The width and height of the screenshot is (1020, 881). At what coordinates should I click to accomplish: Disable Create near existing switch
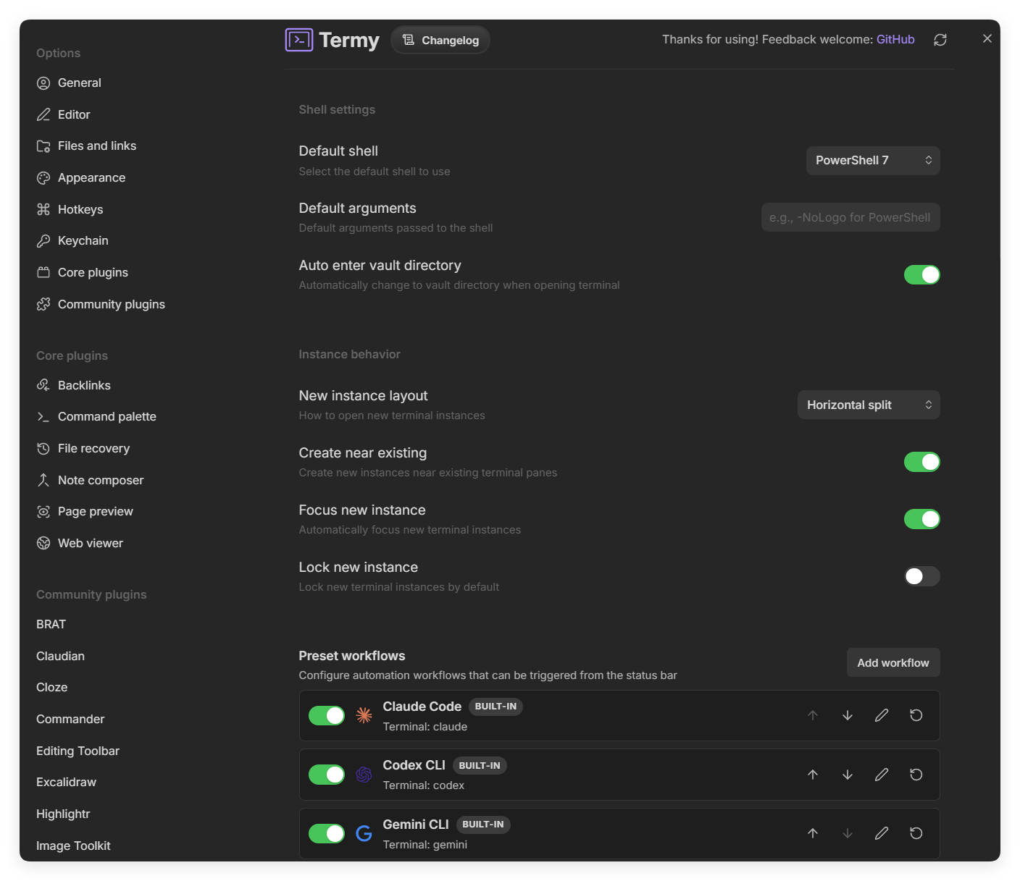[922, 462]
